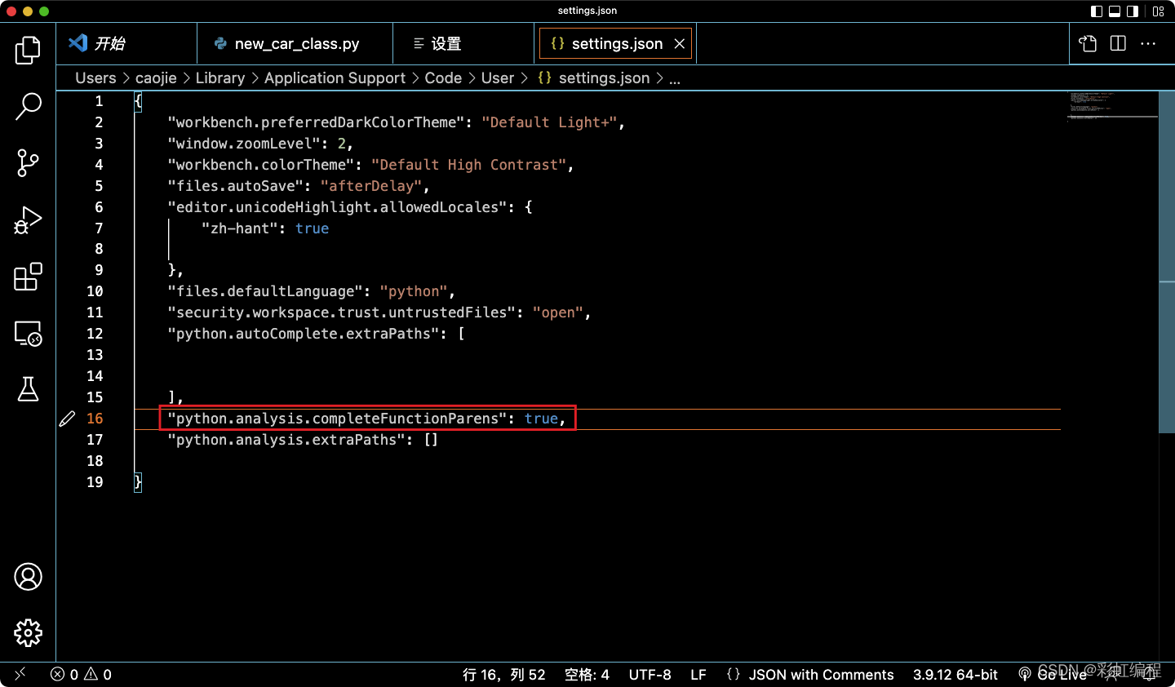1175x687 pixels.
Task: Click the "python" value on line 10
Action: [415, 291]
